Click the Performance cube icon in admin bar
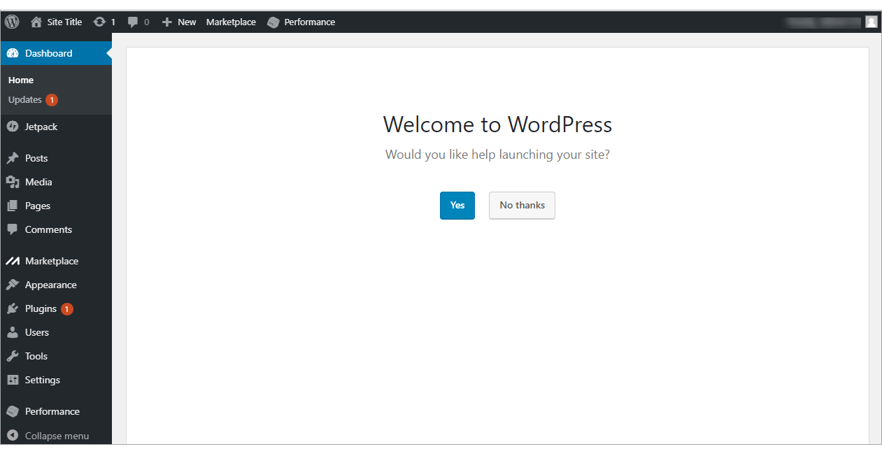This screenshot has height=470, width=882. [273, 22]
